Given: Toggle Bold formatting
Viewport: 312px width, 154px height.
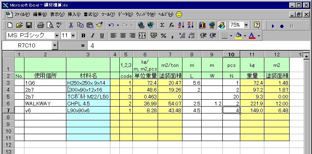Looking at the screenshot, I should pyautogui.click(x=83, y=36).
